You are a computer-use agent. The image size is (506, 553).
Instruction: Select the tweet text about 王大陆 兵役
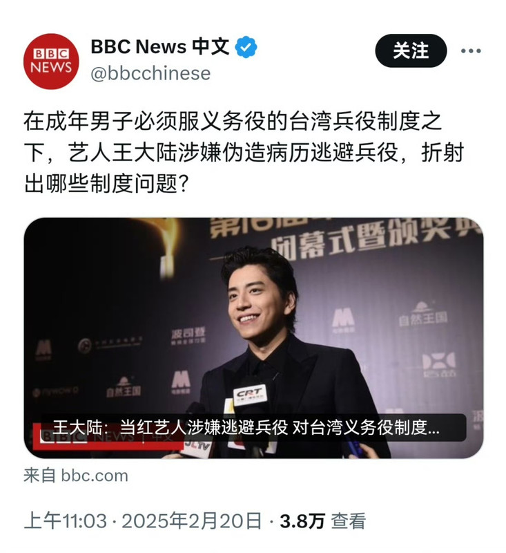(x=244, y=152)
